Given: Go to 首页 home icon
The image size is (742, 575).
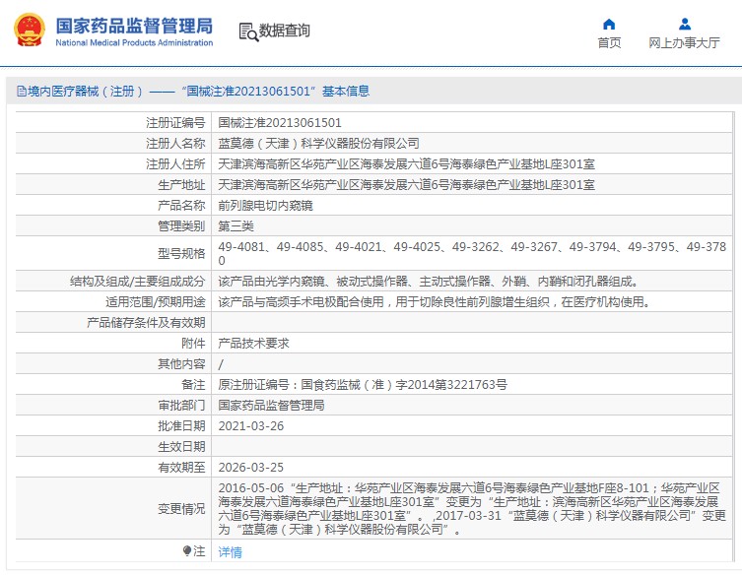Looking at the screenshot, I should [x=609, y=24].
